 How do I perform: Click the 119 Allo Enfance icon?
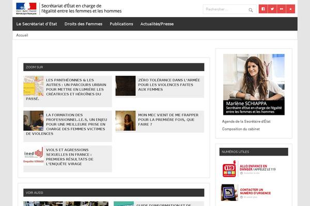(x=228, y=170)
